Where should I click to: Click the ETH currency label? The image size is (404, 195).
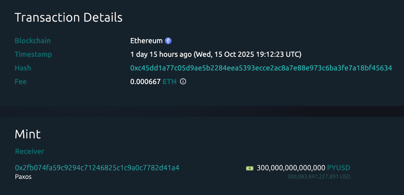tap(170, 82)
